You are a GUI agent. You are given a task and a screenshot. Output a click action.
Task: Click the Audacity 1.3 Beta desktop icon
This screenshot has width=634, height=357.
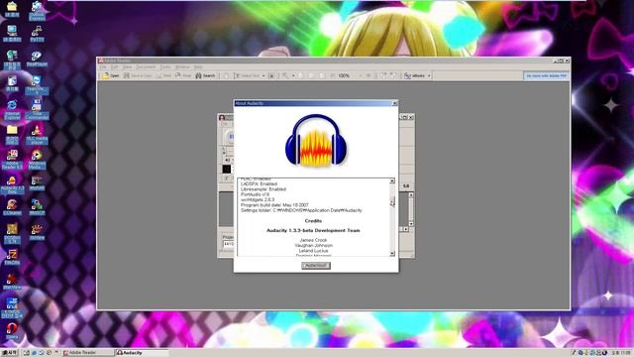click(12, 184)
